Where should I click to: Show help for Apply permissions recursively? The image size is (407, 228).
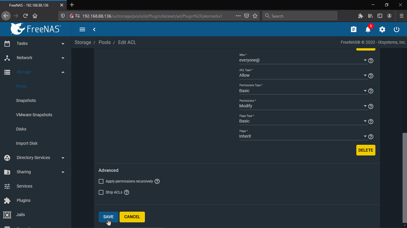[157, 181]
